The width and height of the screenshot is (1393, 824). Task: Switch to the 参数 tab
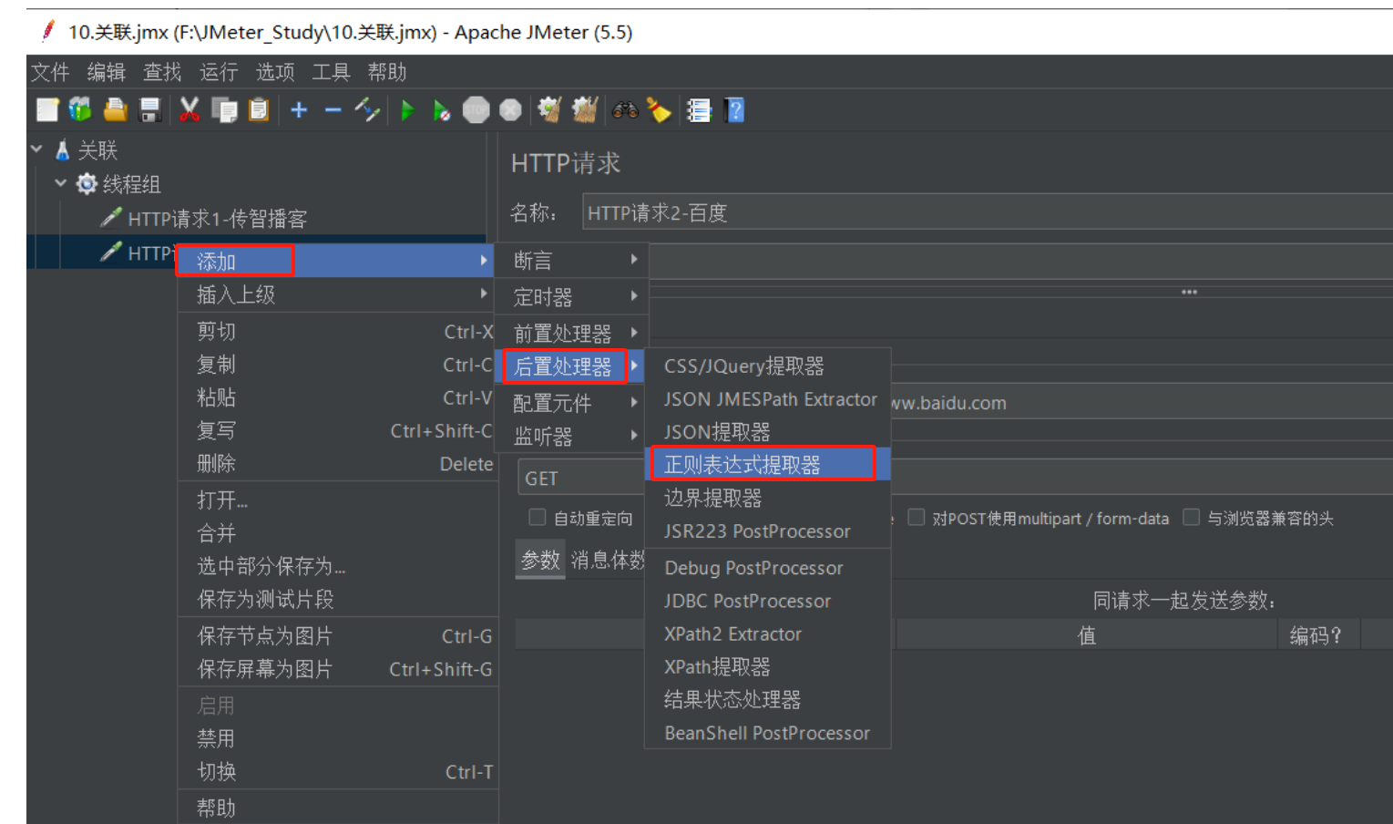point(540,560)
